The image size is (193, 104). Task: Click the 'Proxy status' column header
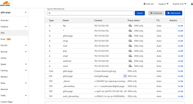pos(134,20)
